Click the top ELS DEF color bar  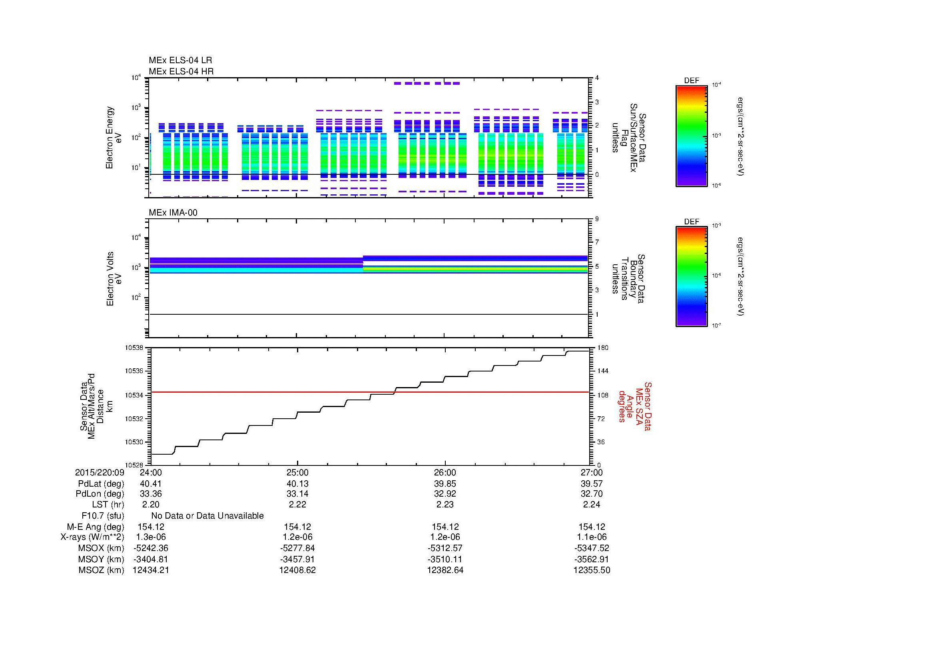692,136
